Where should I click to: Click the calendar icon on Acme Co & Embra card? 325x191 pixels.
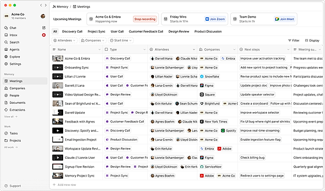tap(91, 19)
